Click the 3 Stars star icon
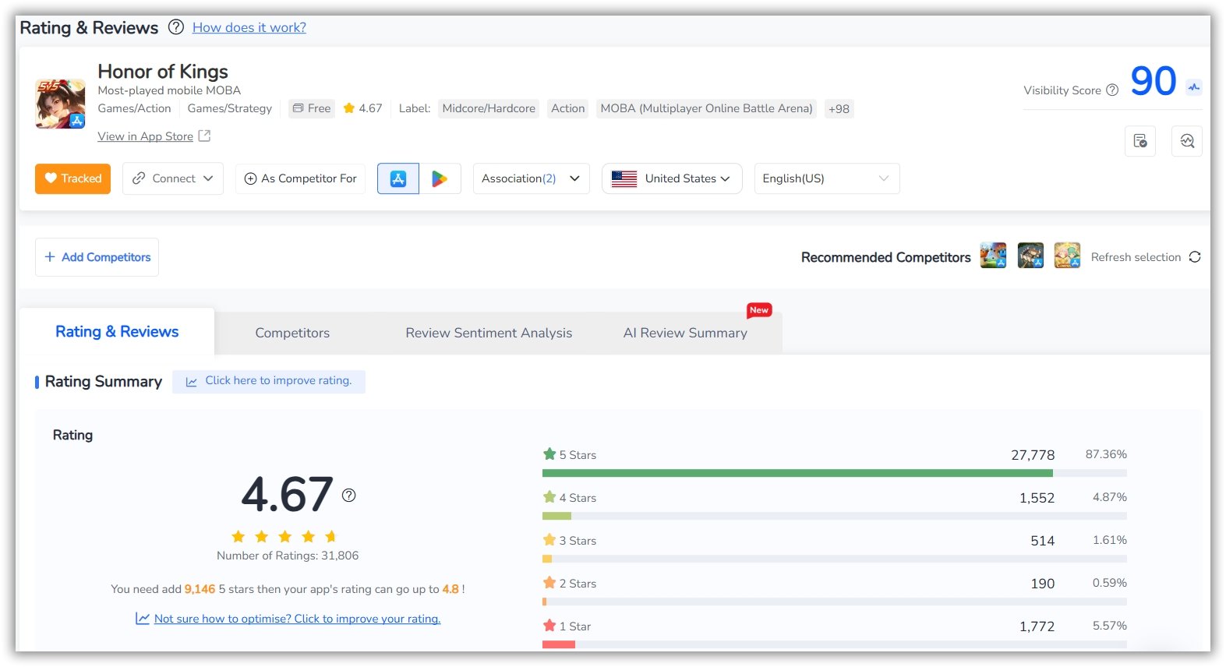The width and height of the screenshot is (1226, 667). (549, 540)
